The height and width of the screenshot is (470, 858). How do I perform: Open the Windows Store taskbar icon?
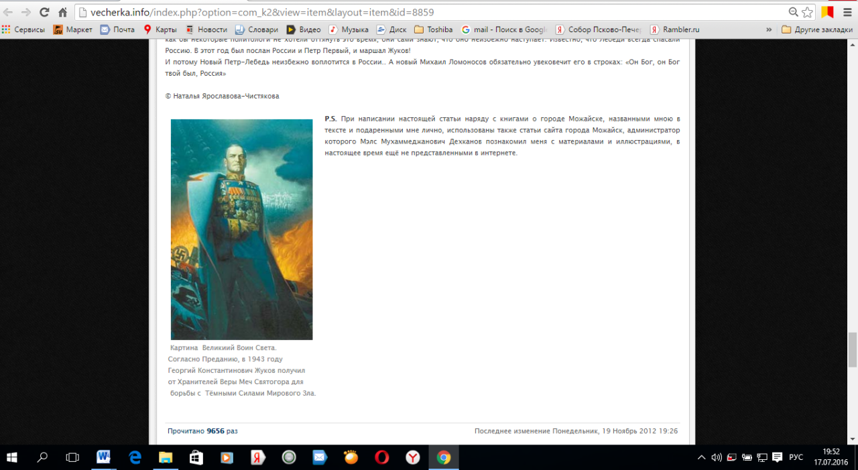[x=196, y=457]
